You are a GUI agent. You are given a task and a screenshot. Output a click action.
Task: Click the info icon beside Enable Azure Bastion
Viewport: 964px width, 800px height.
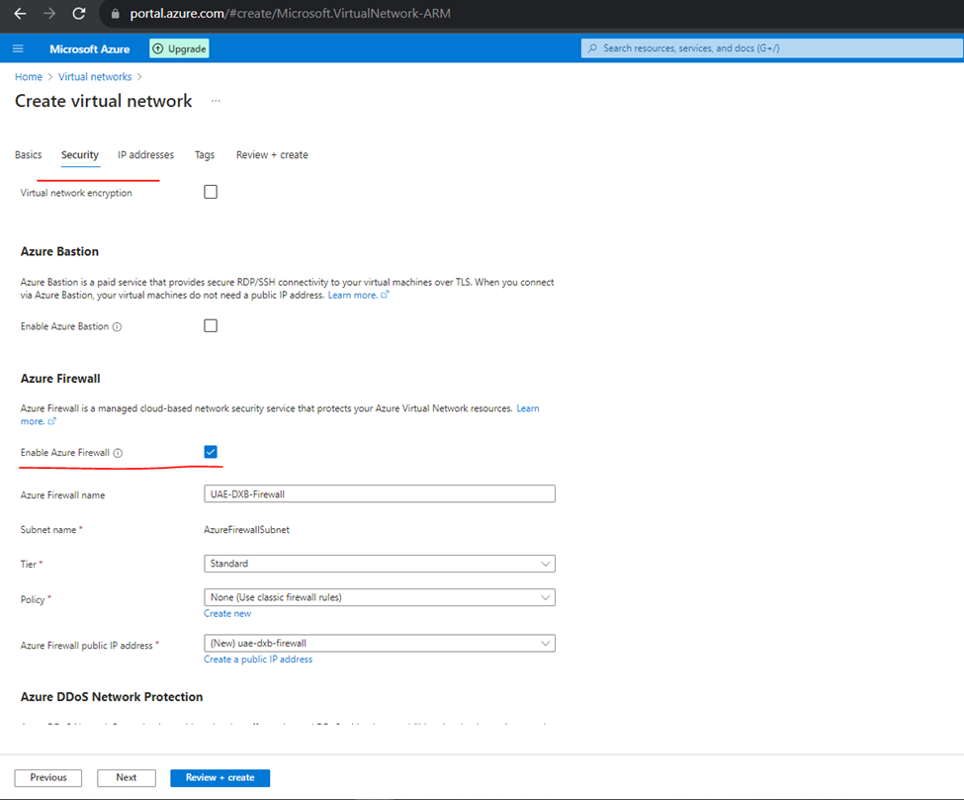pyautogui.click(x=117, y=327)
